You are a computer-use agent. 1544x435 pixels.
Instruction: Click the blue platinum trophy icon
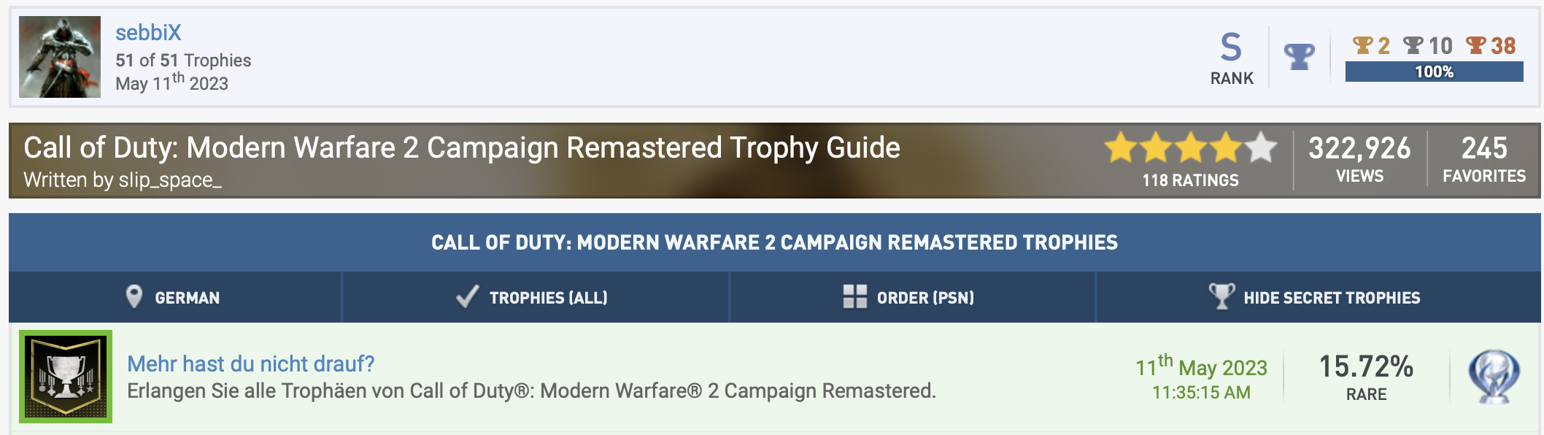(1300, 56)
